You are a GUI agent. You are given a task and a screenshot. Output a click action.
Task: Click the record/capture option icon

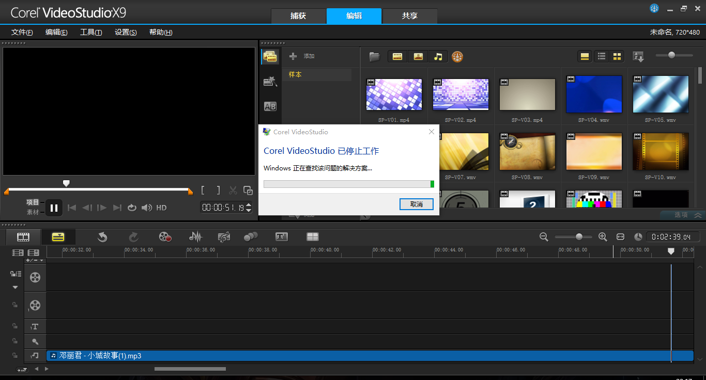(165, 236)
